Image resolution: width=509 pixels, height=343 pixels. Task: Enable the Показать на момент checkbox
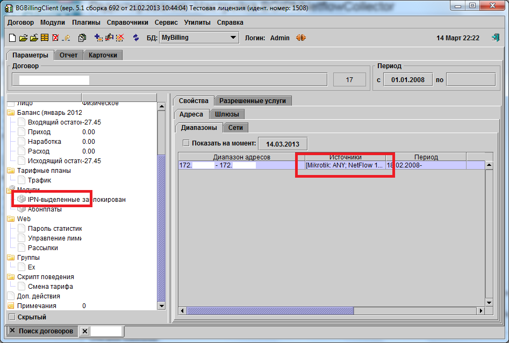coord(186,143)
